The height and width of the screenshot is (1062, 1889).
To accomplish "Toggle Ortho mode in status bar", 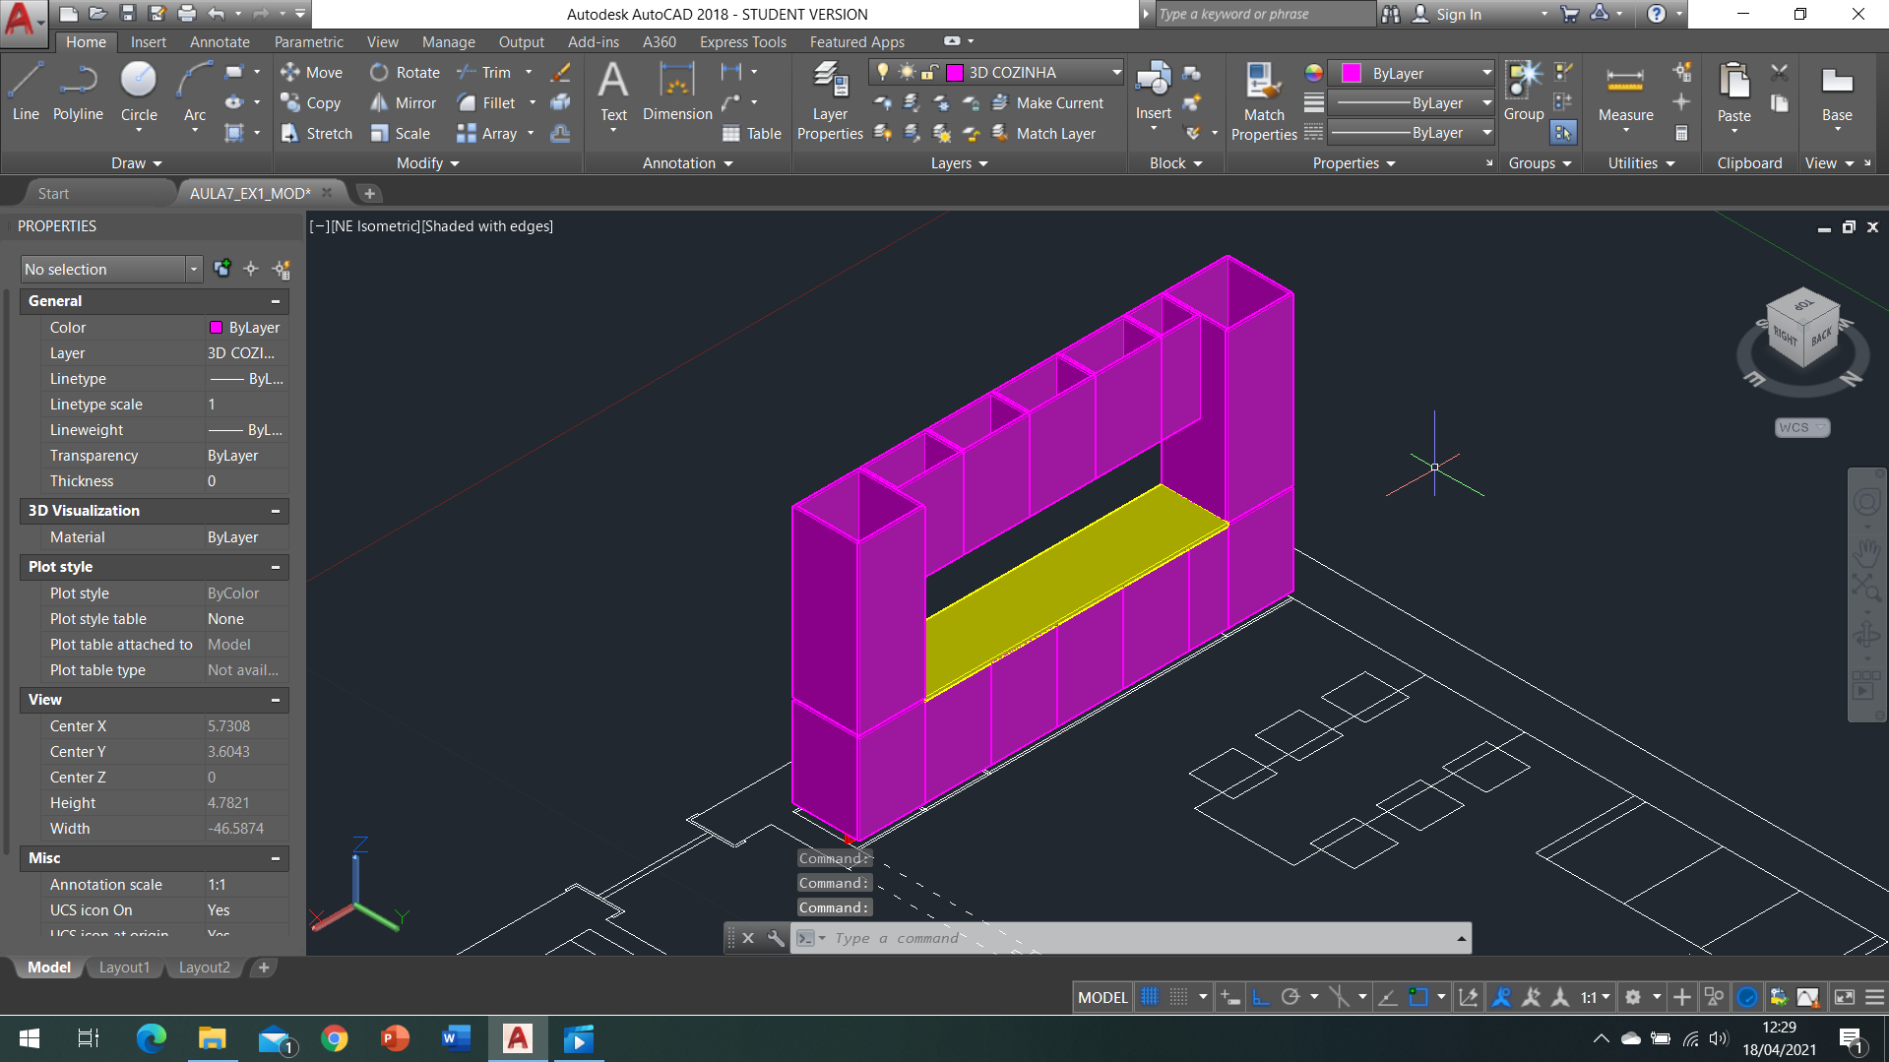I will (x=1261, y=997).
